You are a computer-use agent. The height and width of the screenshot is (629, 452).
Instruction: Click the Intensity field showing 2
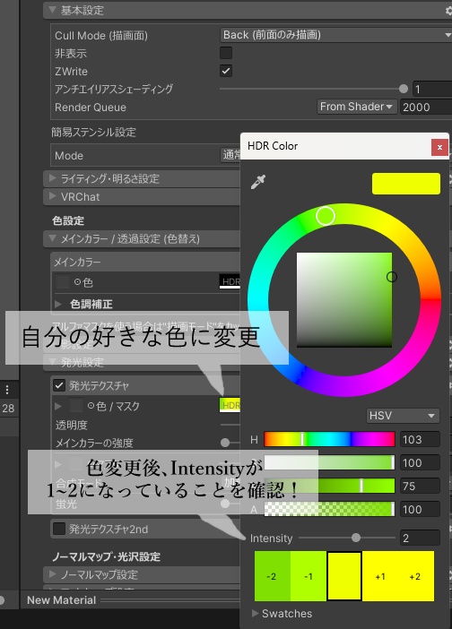point(420,538)
